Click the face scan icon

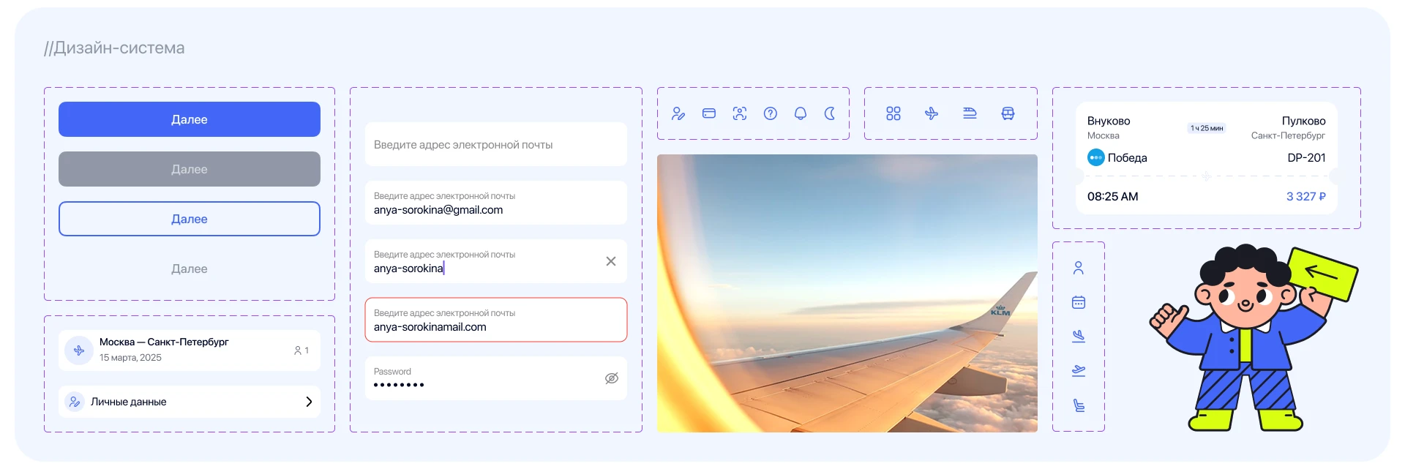tap(740, 113)
